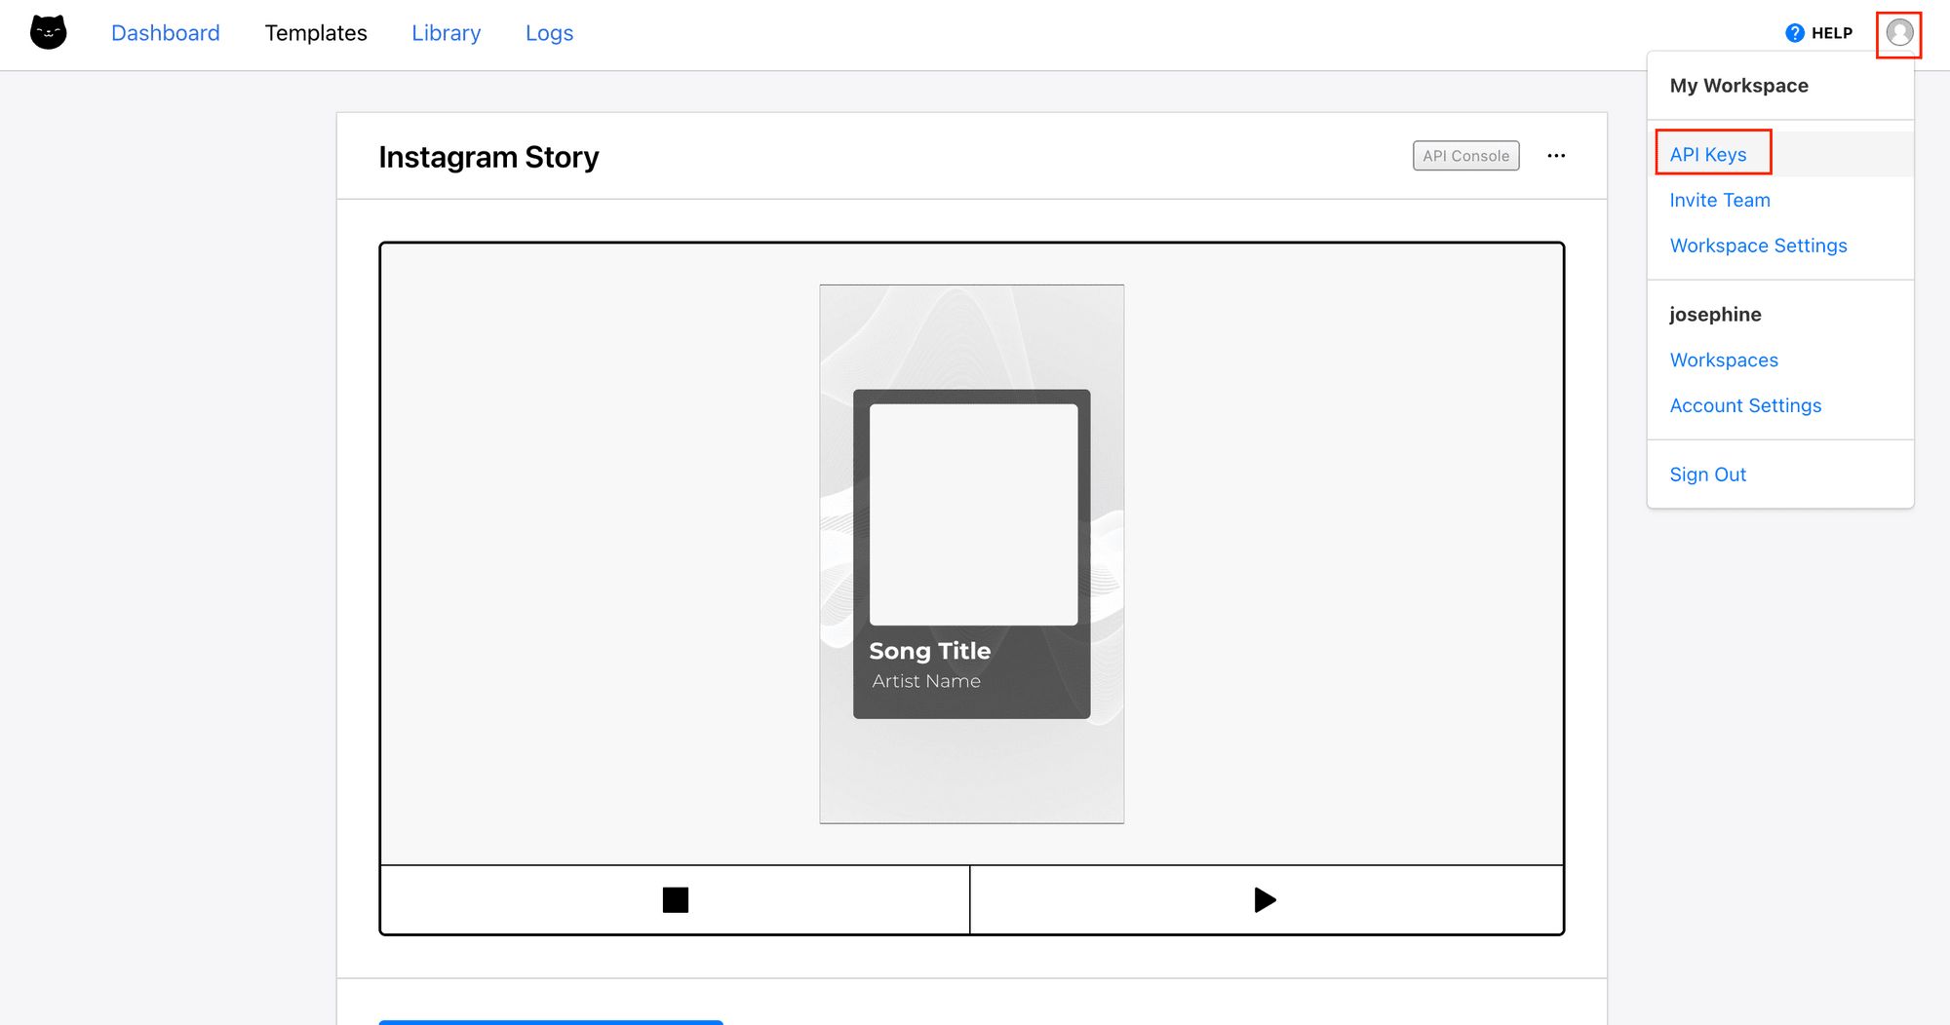The height and width of the screenshot is (1025, 1950).
Task: Open the API Keys menu entry
Action: [1707, 153]
